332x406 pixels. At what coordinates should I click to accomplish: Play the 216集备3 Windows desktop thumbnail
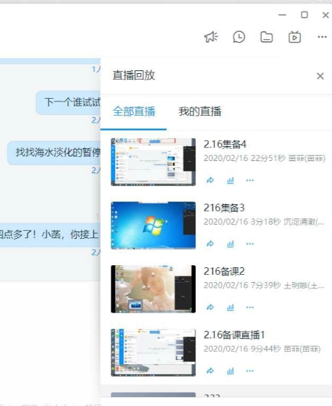pyautogui.click(x=153, y=225)
